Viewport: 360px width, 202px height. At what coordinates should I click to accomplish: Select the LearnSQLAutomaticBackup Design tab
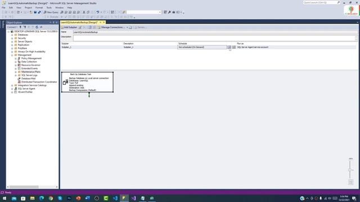coord(79,22)
